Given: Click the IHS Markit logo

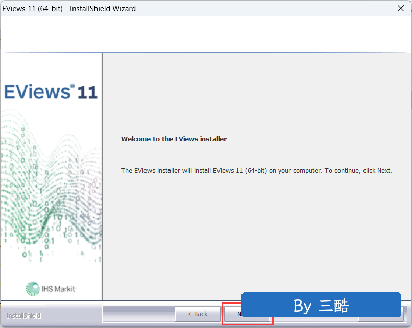Looking at the screenshot, I should click(x=51, y=289).
